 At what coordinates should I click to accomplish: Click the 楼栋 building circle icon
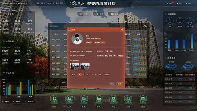click(170, 20)
